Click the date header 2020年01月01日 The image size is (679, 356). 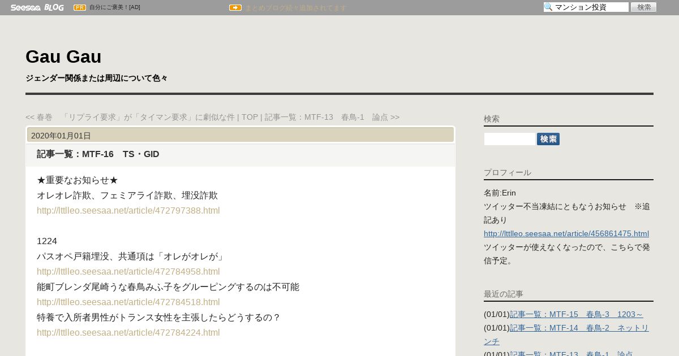(240, 135)
